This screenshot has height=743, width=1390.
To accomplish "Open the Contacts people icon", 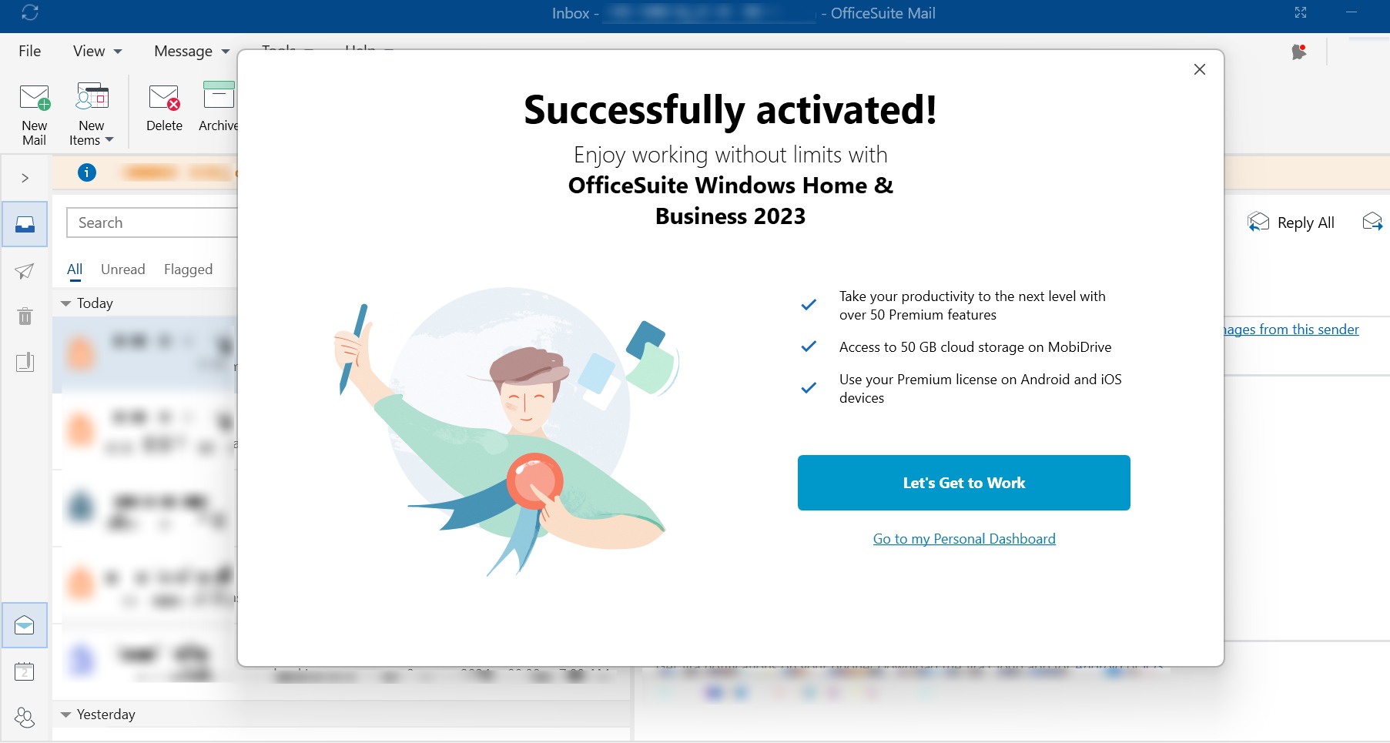I will click(25, 718).
